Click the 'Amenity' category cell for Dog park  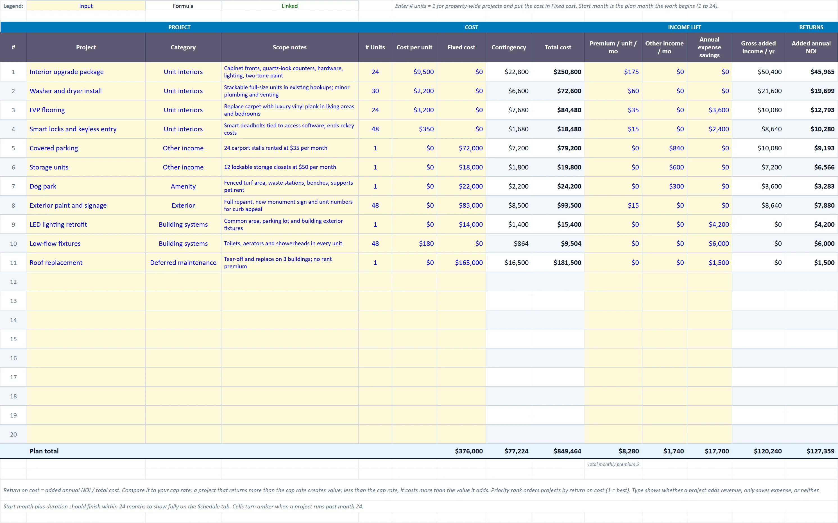[x=183, y=186]
